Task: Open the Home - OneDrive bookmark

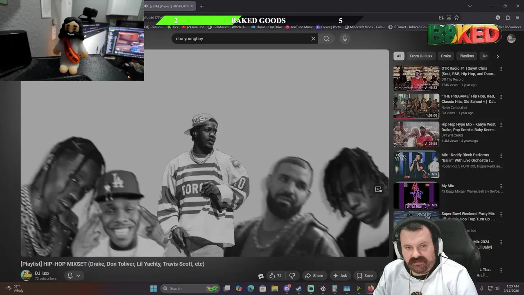Action: [x=267, y=27]
